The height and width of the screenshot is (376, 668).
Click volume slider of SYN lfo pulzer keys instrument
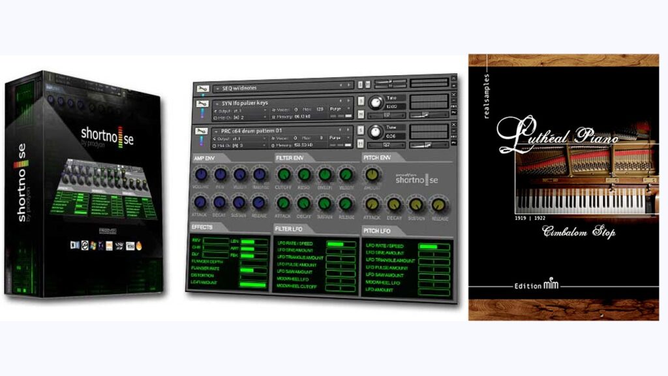tap(429, 115)
